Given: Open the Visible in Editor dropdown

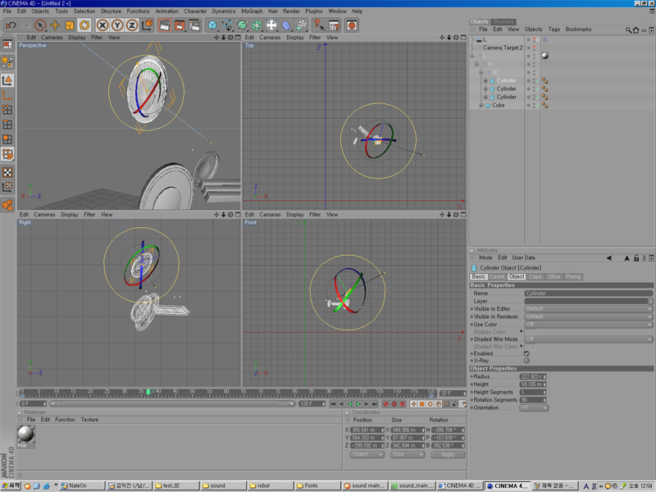Looking at the screenshot, I should (x=588, y=309).
